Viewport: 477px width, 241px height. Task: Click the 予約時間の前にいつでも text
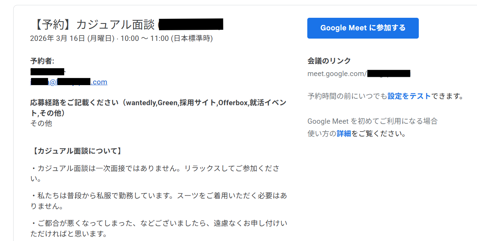click(347, 96)
